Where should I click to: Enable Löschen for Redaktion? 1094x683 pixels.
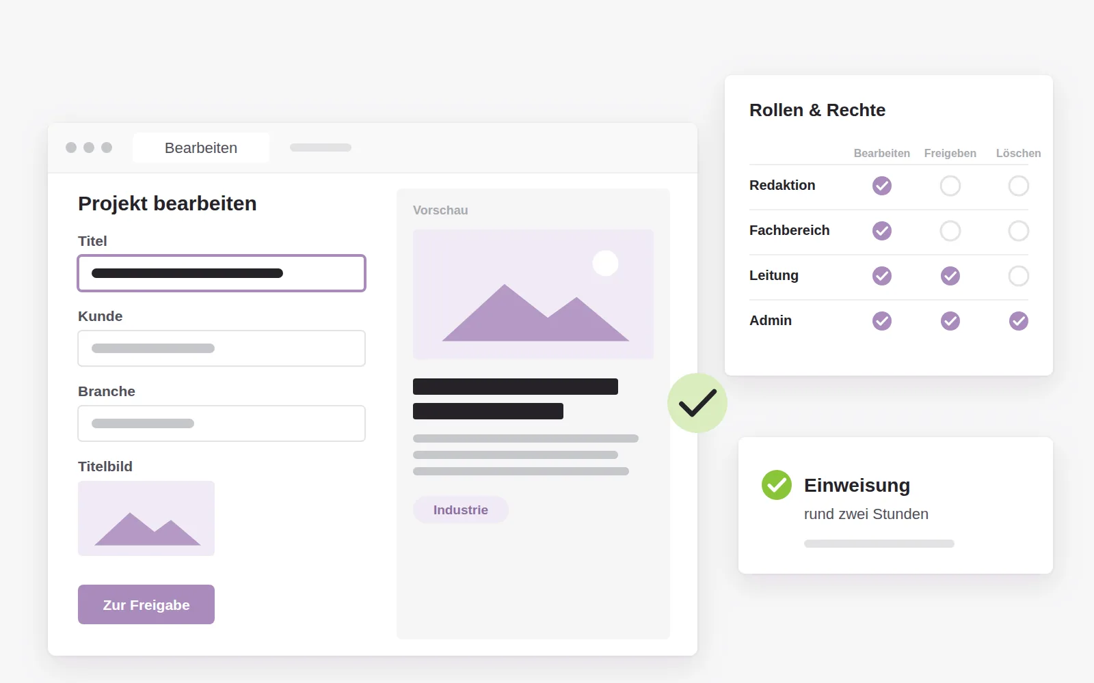click(1019, 186)
